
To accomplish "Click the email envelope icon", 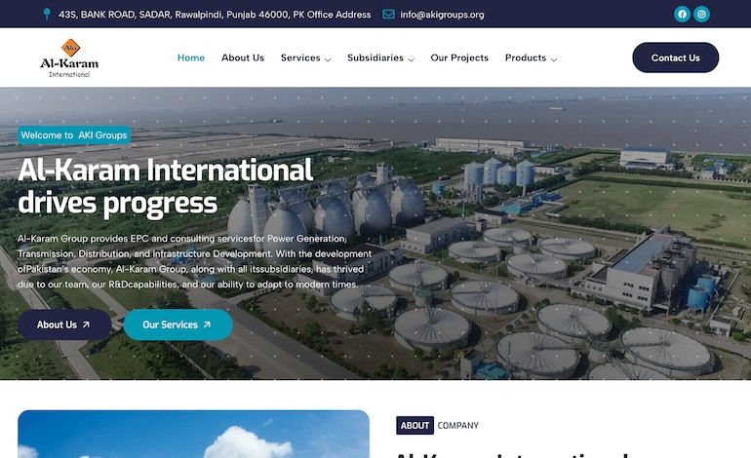I will click(388, 15).
